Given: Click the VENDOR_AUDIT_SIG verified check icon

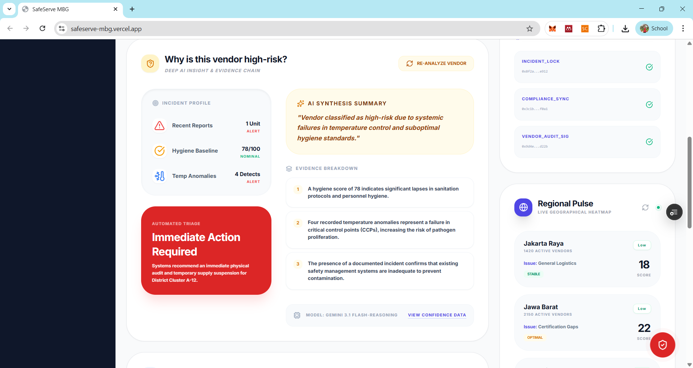Looking at the screenshot, I should (x=649, y=142).
